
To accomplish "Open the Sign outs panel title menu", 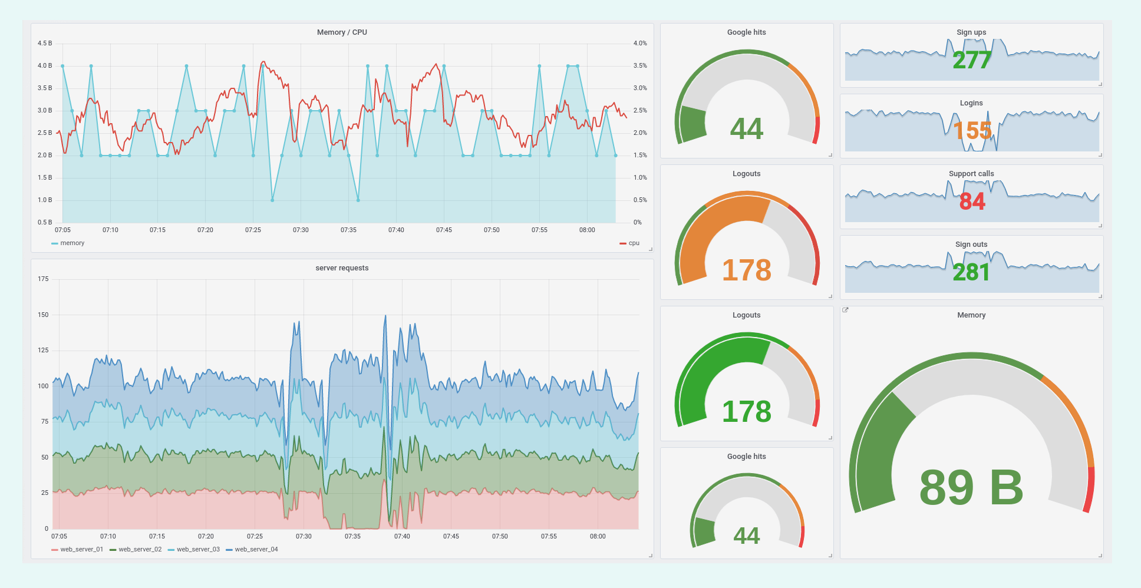I will (x=971, y=245).
